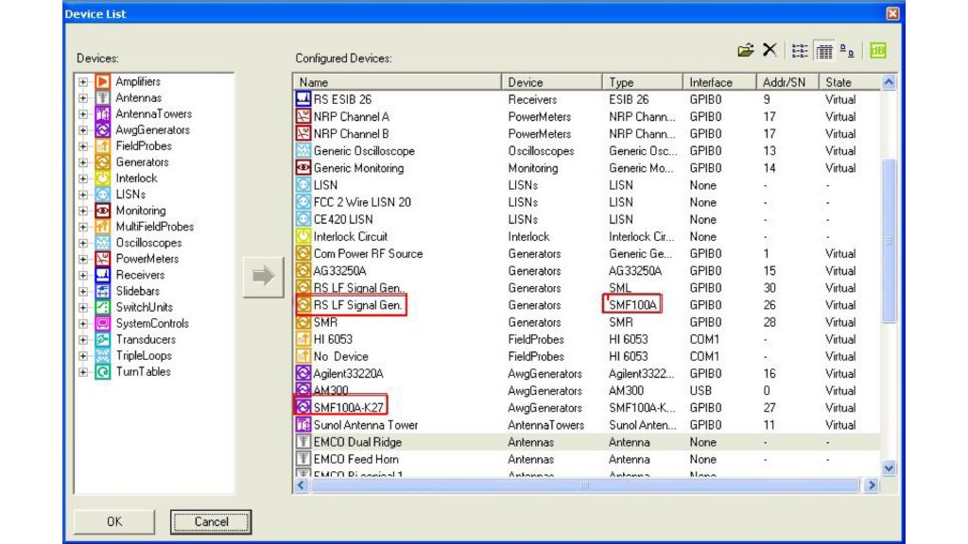Click the open folder toolbar icon

click(x=746, y=50)
